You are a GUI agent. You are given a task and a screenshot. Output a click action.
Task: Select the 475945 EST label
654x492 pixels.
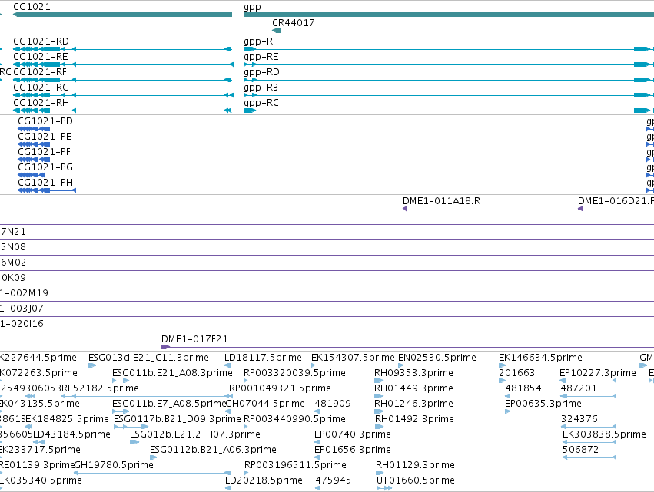click(334, 480)
